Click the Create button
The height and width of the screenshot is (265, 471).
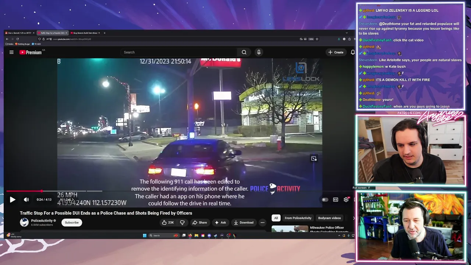(336, 52)
